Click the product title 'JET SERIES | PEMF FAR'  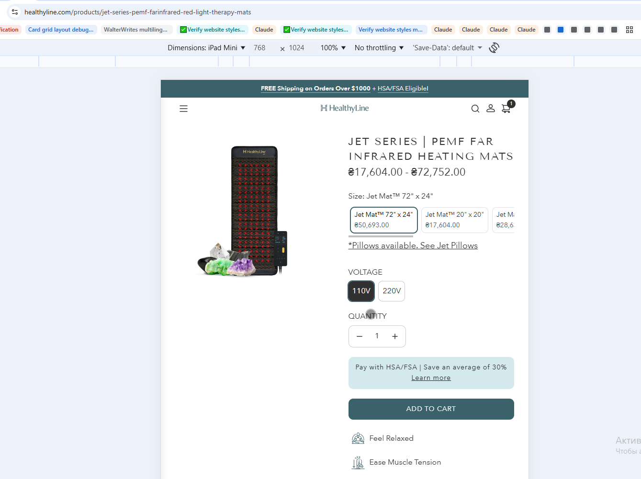pos(421,142)
